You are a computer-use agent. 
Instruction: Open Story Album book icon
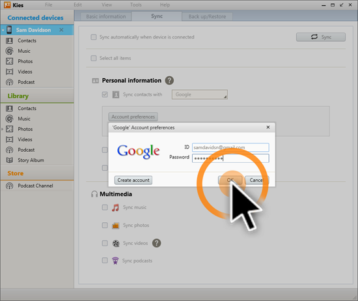click(x=9, y=160)
